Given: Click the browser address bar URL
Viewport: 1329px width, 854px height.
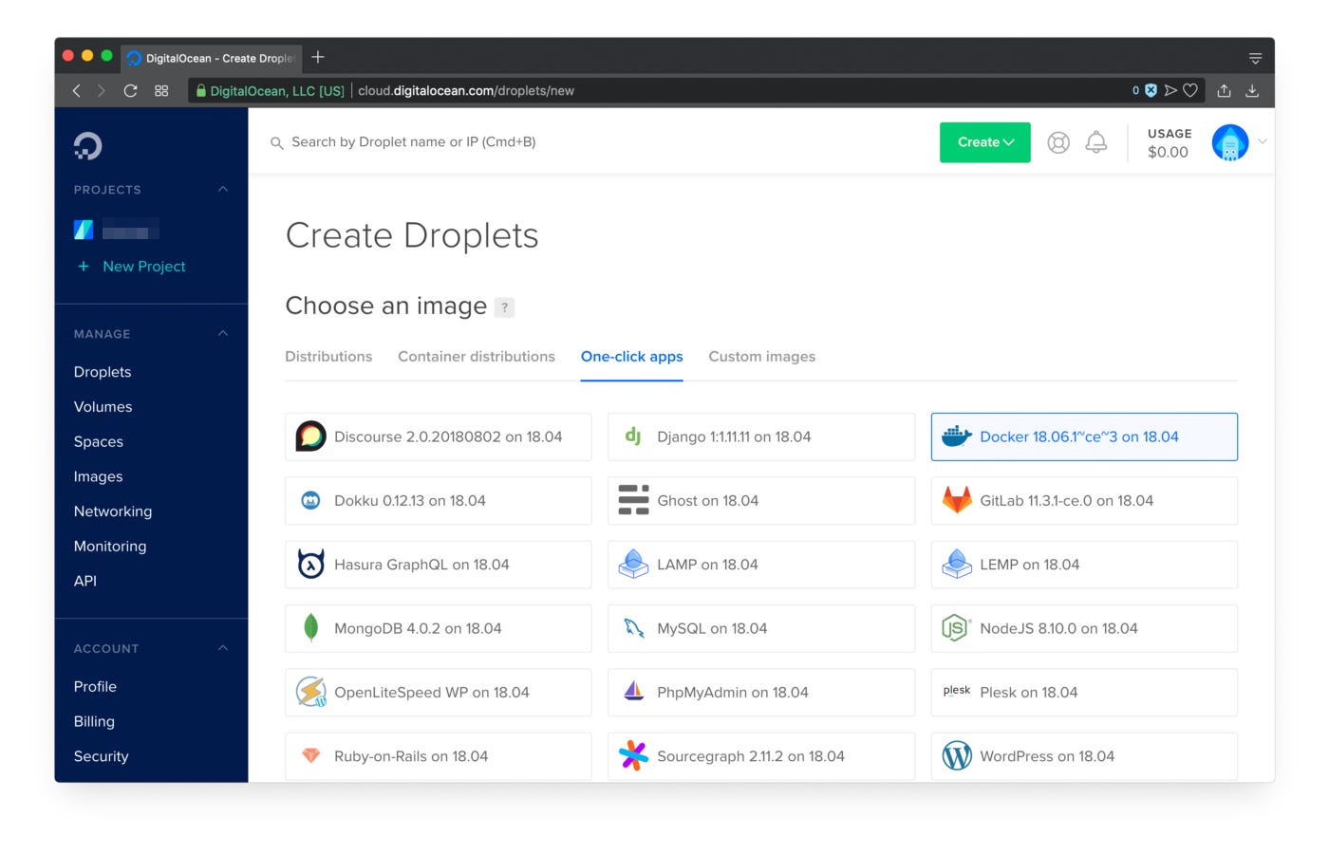Looking at the screenshot, I should [x=465, y=91].
